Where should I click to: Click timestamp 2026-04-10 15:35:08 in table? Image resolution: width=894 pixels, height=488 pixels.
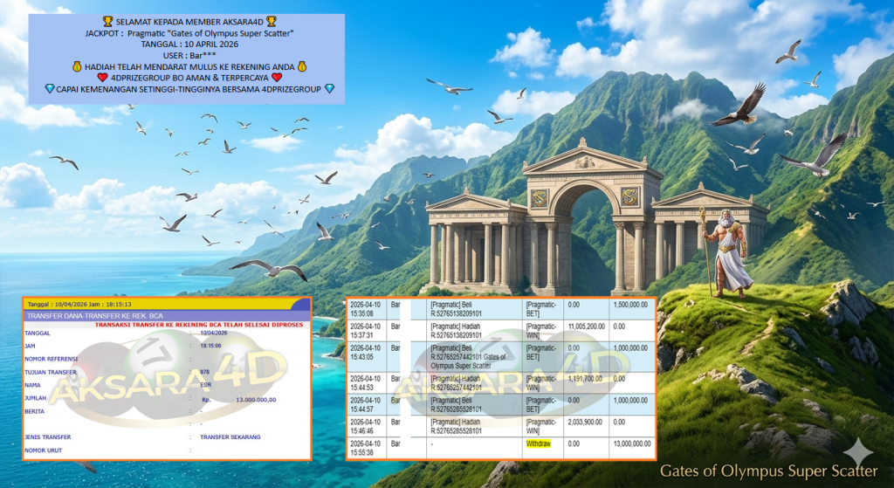[366, 309]
